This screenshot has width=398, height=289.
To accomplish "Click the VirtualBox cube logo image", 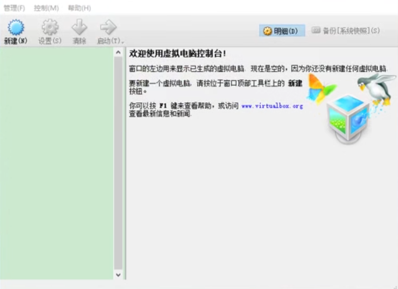I will coord(348,119).
